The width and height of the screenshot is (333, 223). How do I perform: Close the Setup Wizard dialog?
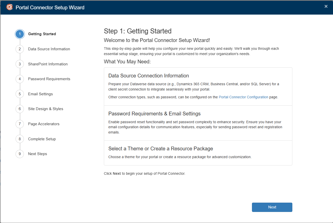click(326, 7)
